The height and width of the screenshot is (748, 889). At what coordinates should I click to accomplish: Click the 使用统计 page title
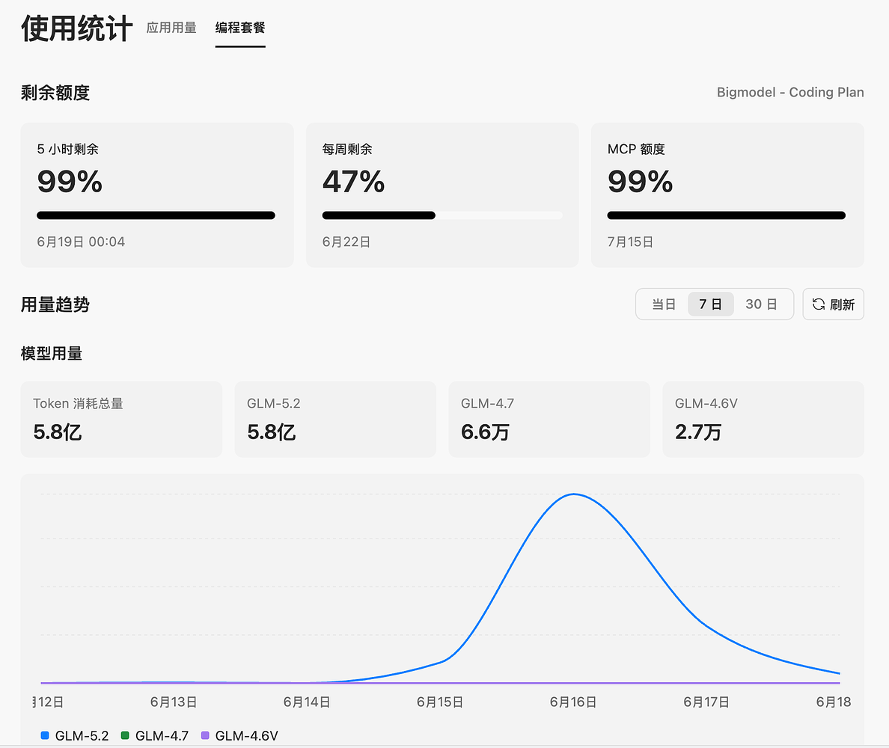76,28
